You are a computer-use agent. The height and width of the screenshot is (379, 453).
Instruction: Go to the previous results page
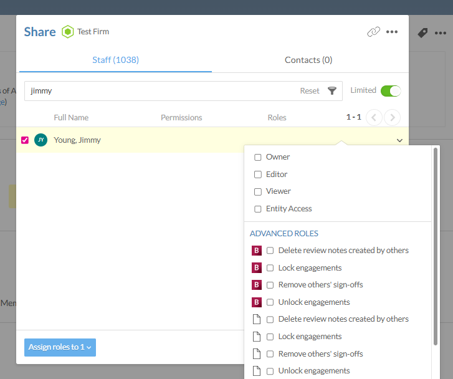tap(374, 117)
